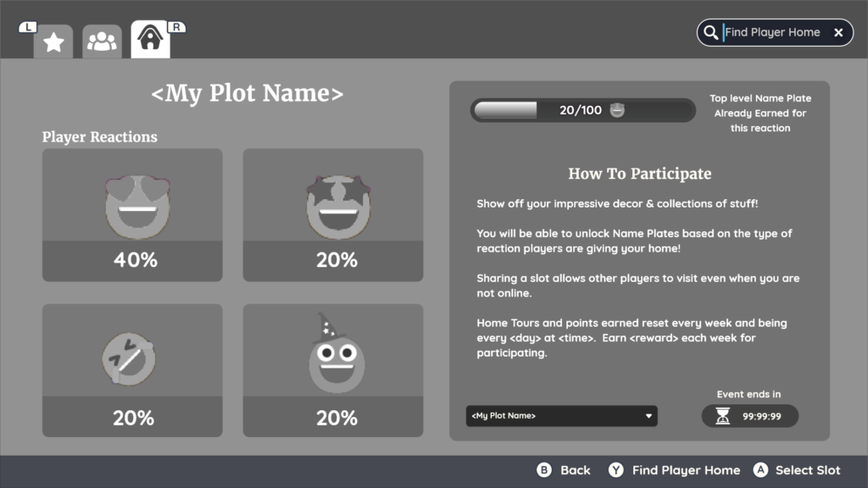Expand plot list with dropdown arrow

(x=648, y=416)
